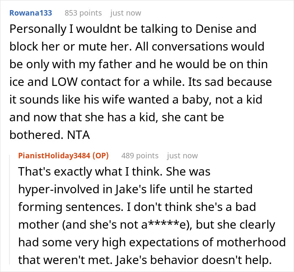Image resolution: width=294 pixels, height=272 pixels.
Task: Click the "489 points" score
Action: coord(140,156)
